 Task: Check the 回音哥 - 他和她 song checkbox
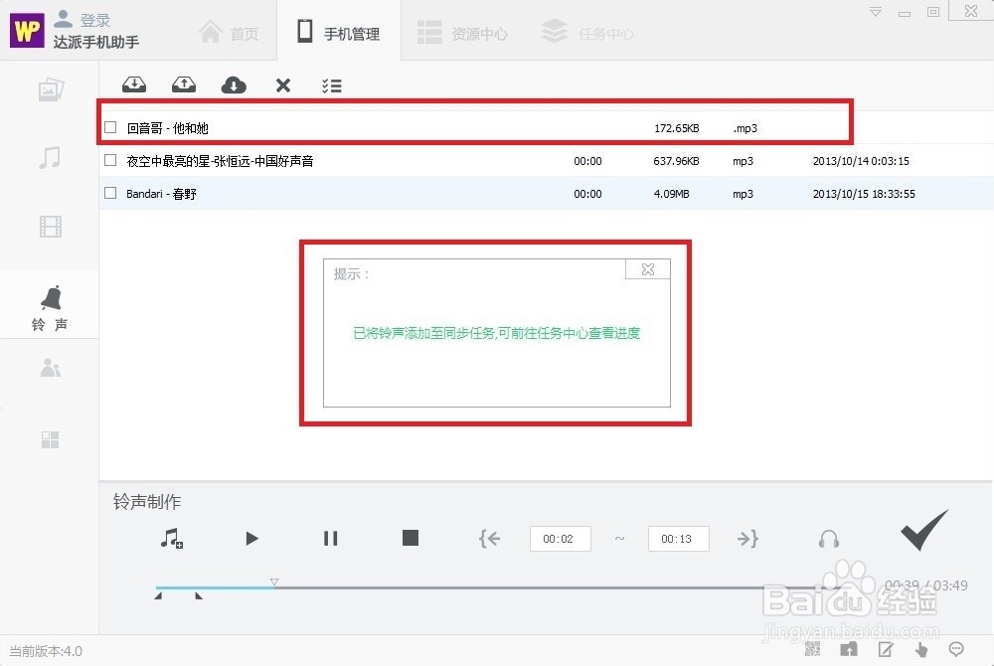tap(110, 127)
